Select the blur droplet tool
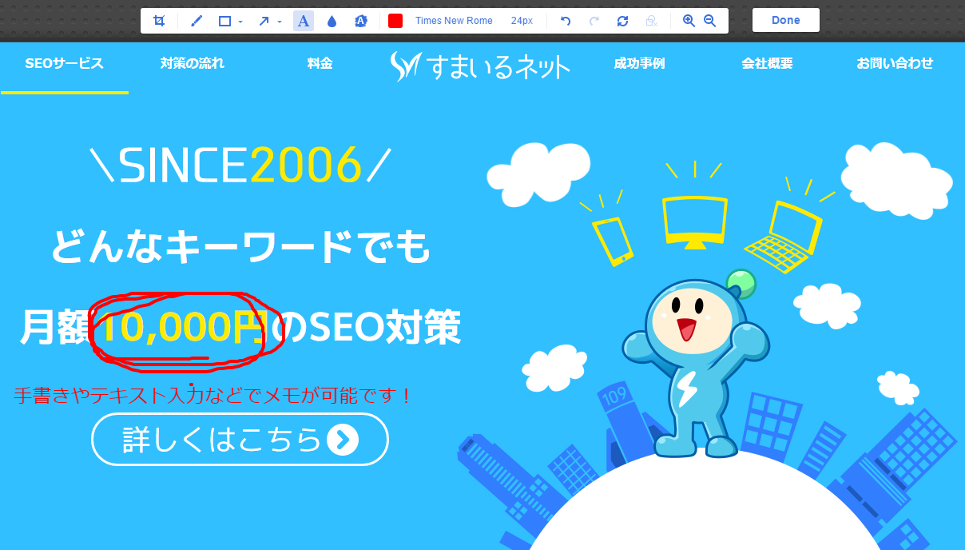This screenshot has height=550, width=965. (332, 21)
